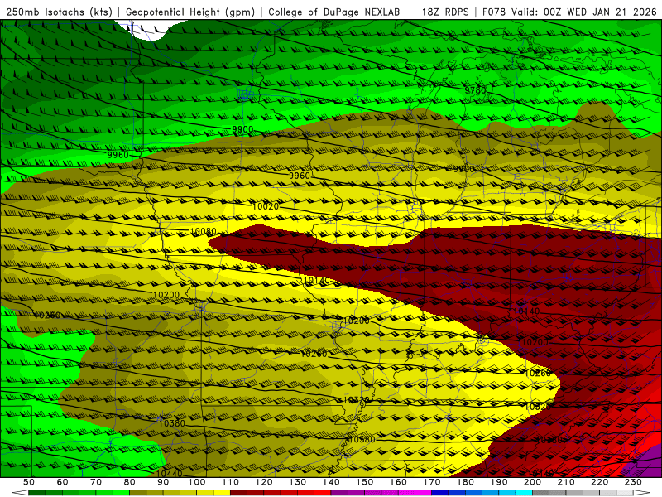Click the left arrow end of the color bar
This screenshot has width=662, height=497.
[20, 493]
